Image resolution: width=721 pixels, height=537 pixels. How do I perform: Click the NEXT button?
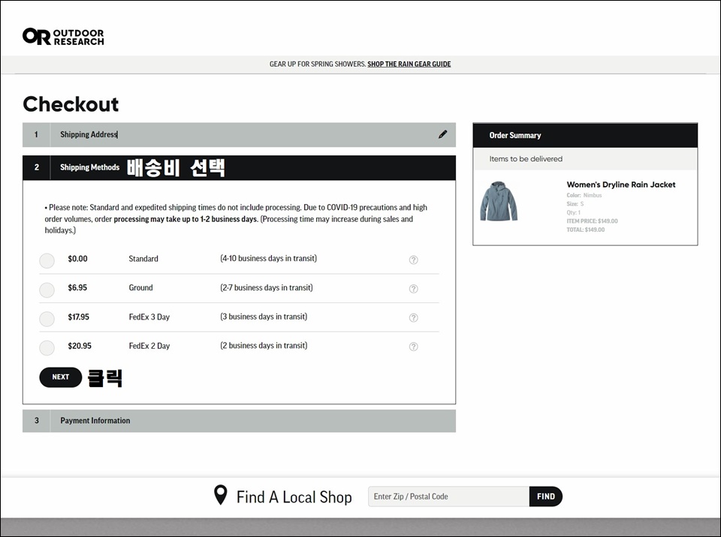[61, 377]
